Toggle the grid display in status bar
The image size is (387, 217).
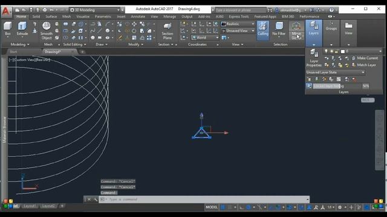click(x=223, y=207)
